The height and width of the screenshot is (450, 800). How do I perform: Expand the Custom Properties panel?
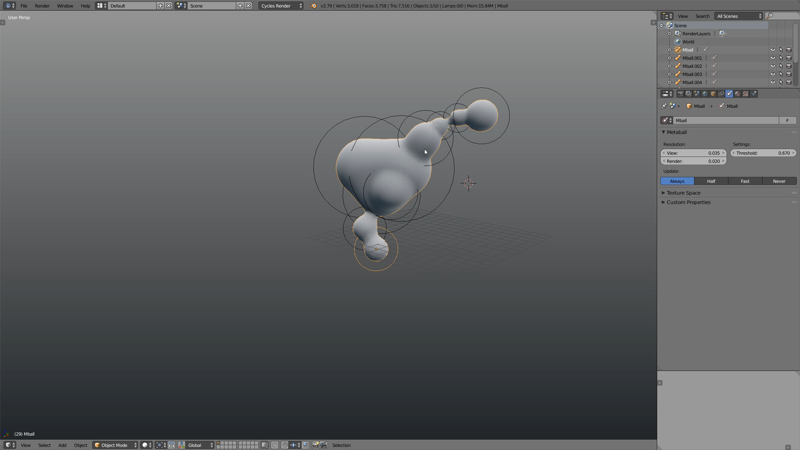point(688,202)
